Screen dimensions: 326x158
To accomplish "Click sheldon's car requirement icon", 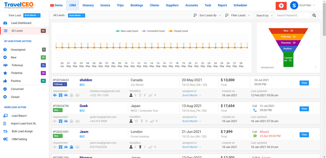I will click(66, 95).
